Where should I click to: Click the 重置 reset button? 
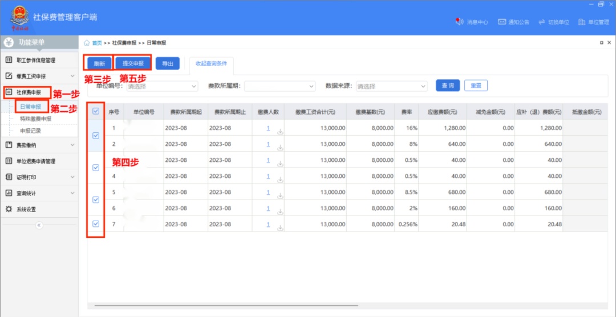(x=476, y=86)
